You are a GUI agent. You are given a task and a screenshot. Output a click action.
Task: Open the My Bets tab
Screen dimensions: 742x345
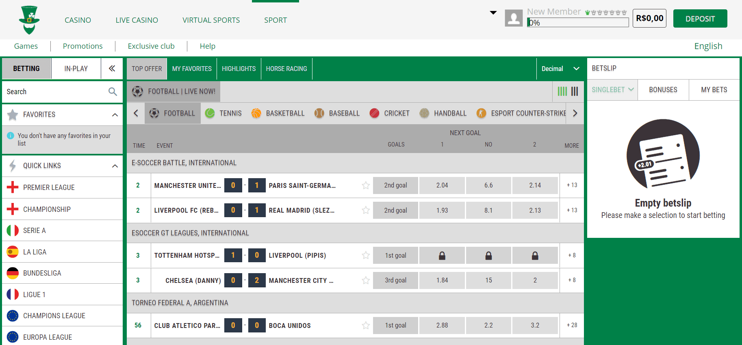click(x=714, y=90)
